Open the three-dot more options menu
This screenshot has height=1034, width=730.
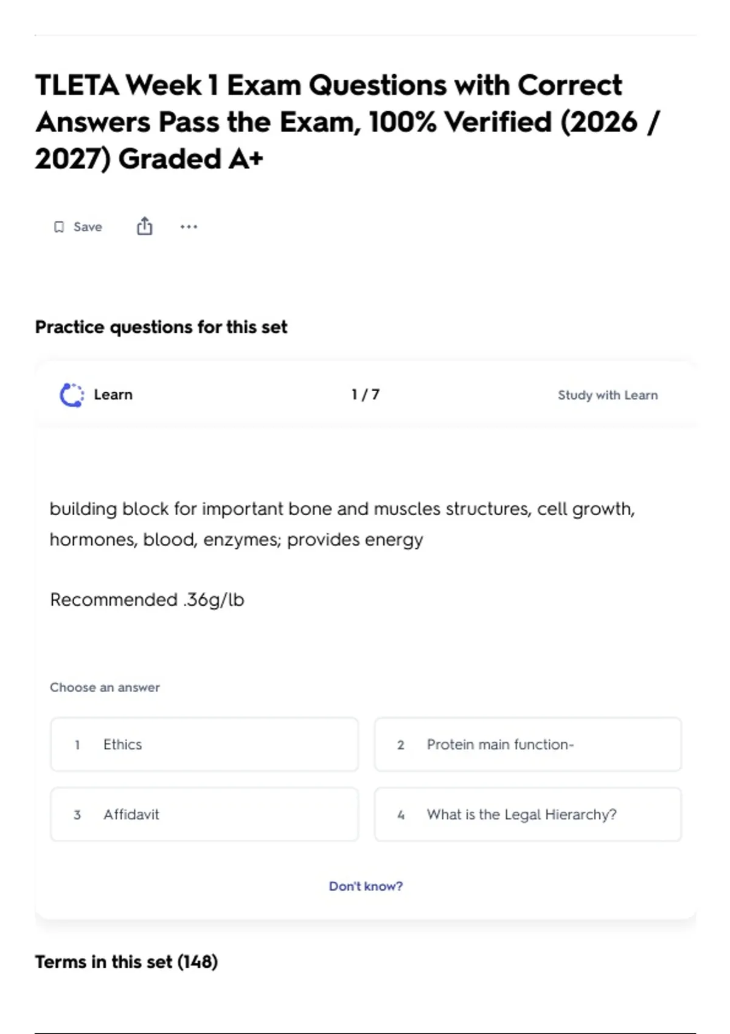point(189,227)
